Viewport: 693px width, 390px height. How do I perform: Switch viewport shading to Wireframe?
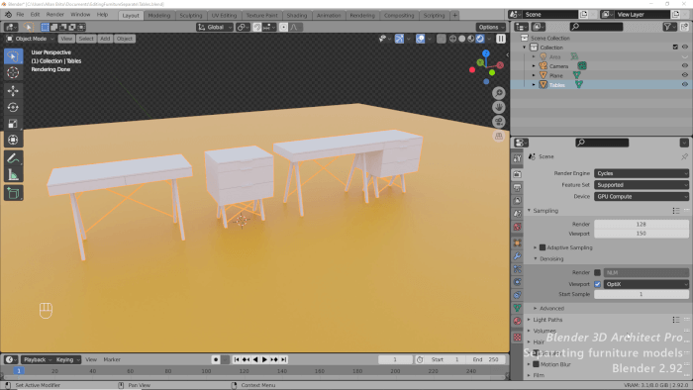(453, 39)
